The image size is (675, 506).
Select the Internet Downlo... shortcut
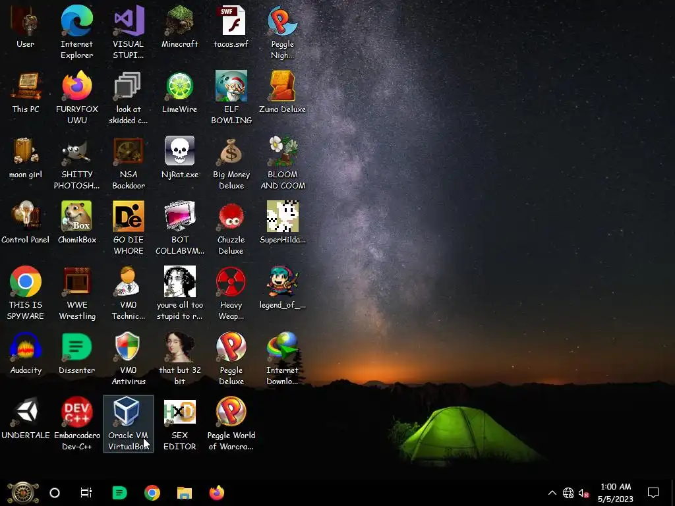click(282, 359)
